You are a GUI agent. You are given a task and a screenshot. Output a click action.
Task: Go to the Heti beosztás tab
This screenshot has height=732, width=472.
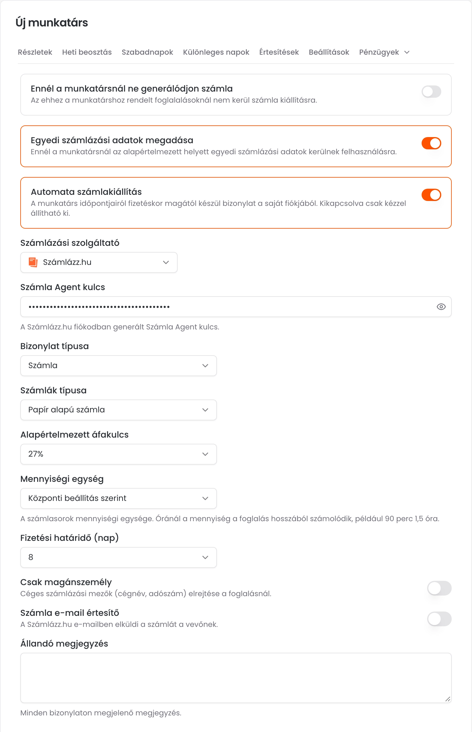pyautogui.click(x=87, y=52)
